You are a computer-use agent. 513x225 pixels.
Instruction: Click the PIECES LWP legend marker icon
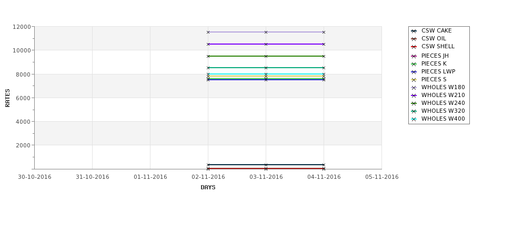coord(414,72)
